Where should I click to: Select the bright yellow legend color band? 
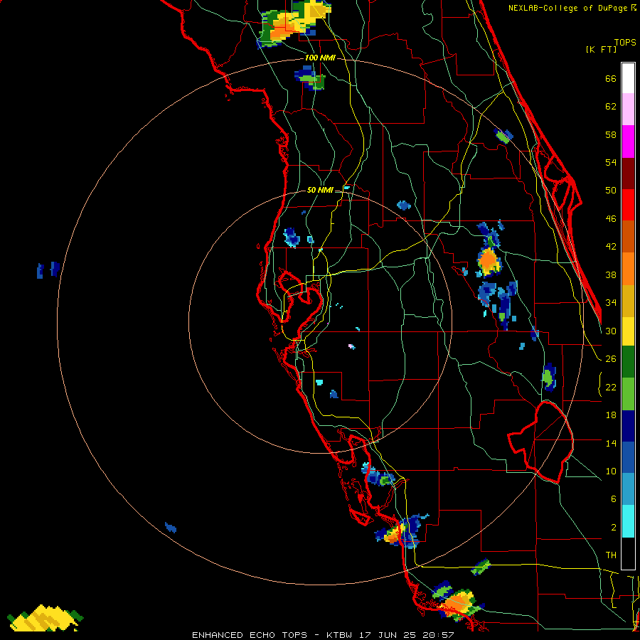628,331
